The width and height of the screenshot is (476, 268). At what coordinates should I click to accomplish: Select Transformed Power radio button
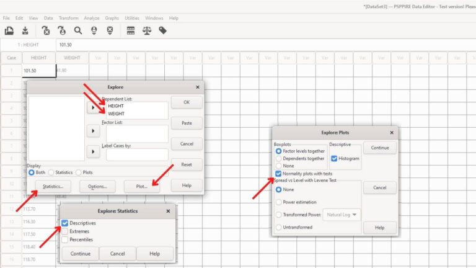click(278, 215)
